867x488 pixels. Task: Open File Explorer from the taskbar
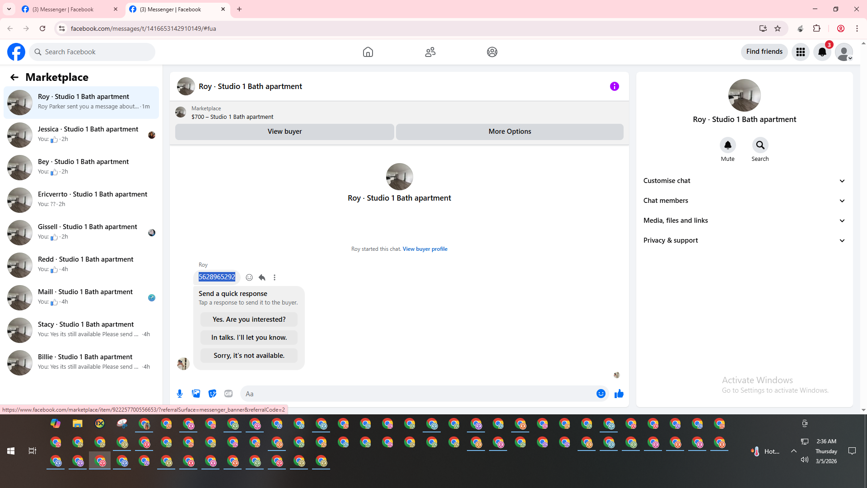pyautogui.click(x=78, y=423)
